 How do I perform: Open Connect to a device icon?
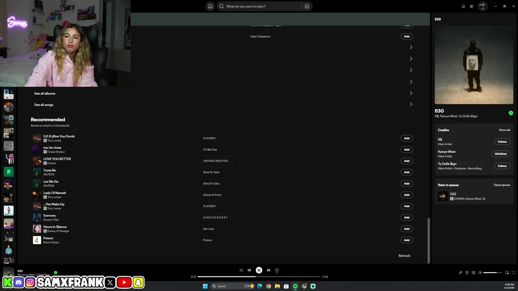click(x=473, y=273)
